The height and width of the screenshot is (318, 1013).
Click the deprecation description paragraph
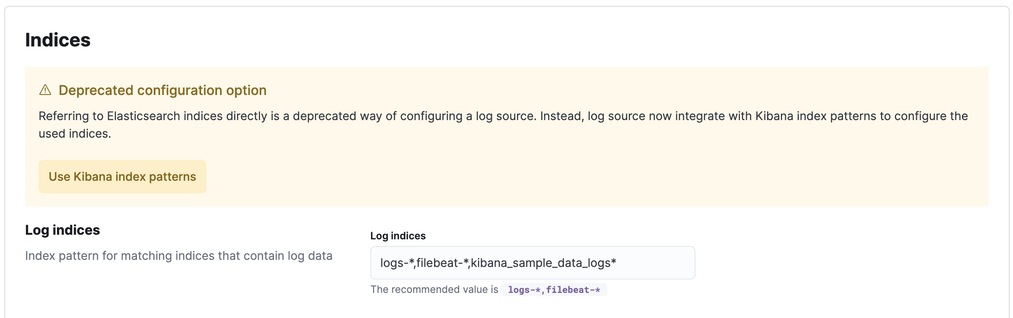[x=503, y=125]
